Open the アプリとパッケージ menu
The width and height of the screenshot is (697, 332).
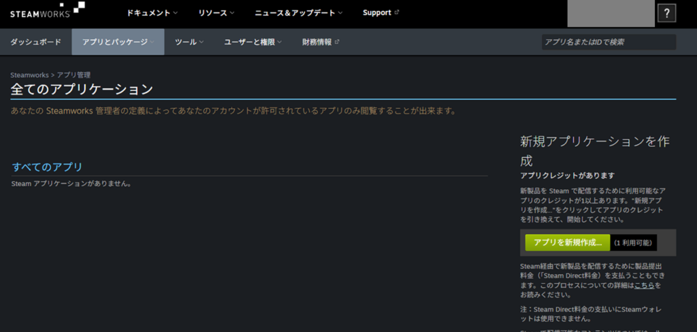pyautogui.click(x=118, y=42)
